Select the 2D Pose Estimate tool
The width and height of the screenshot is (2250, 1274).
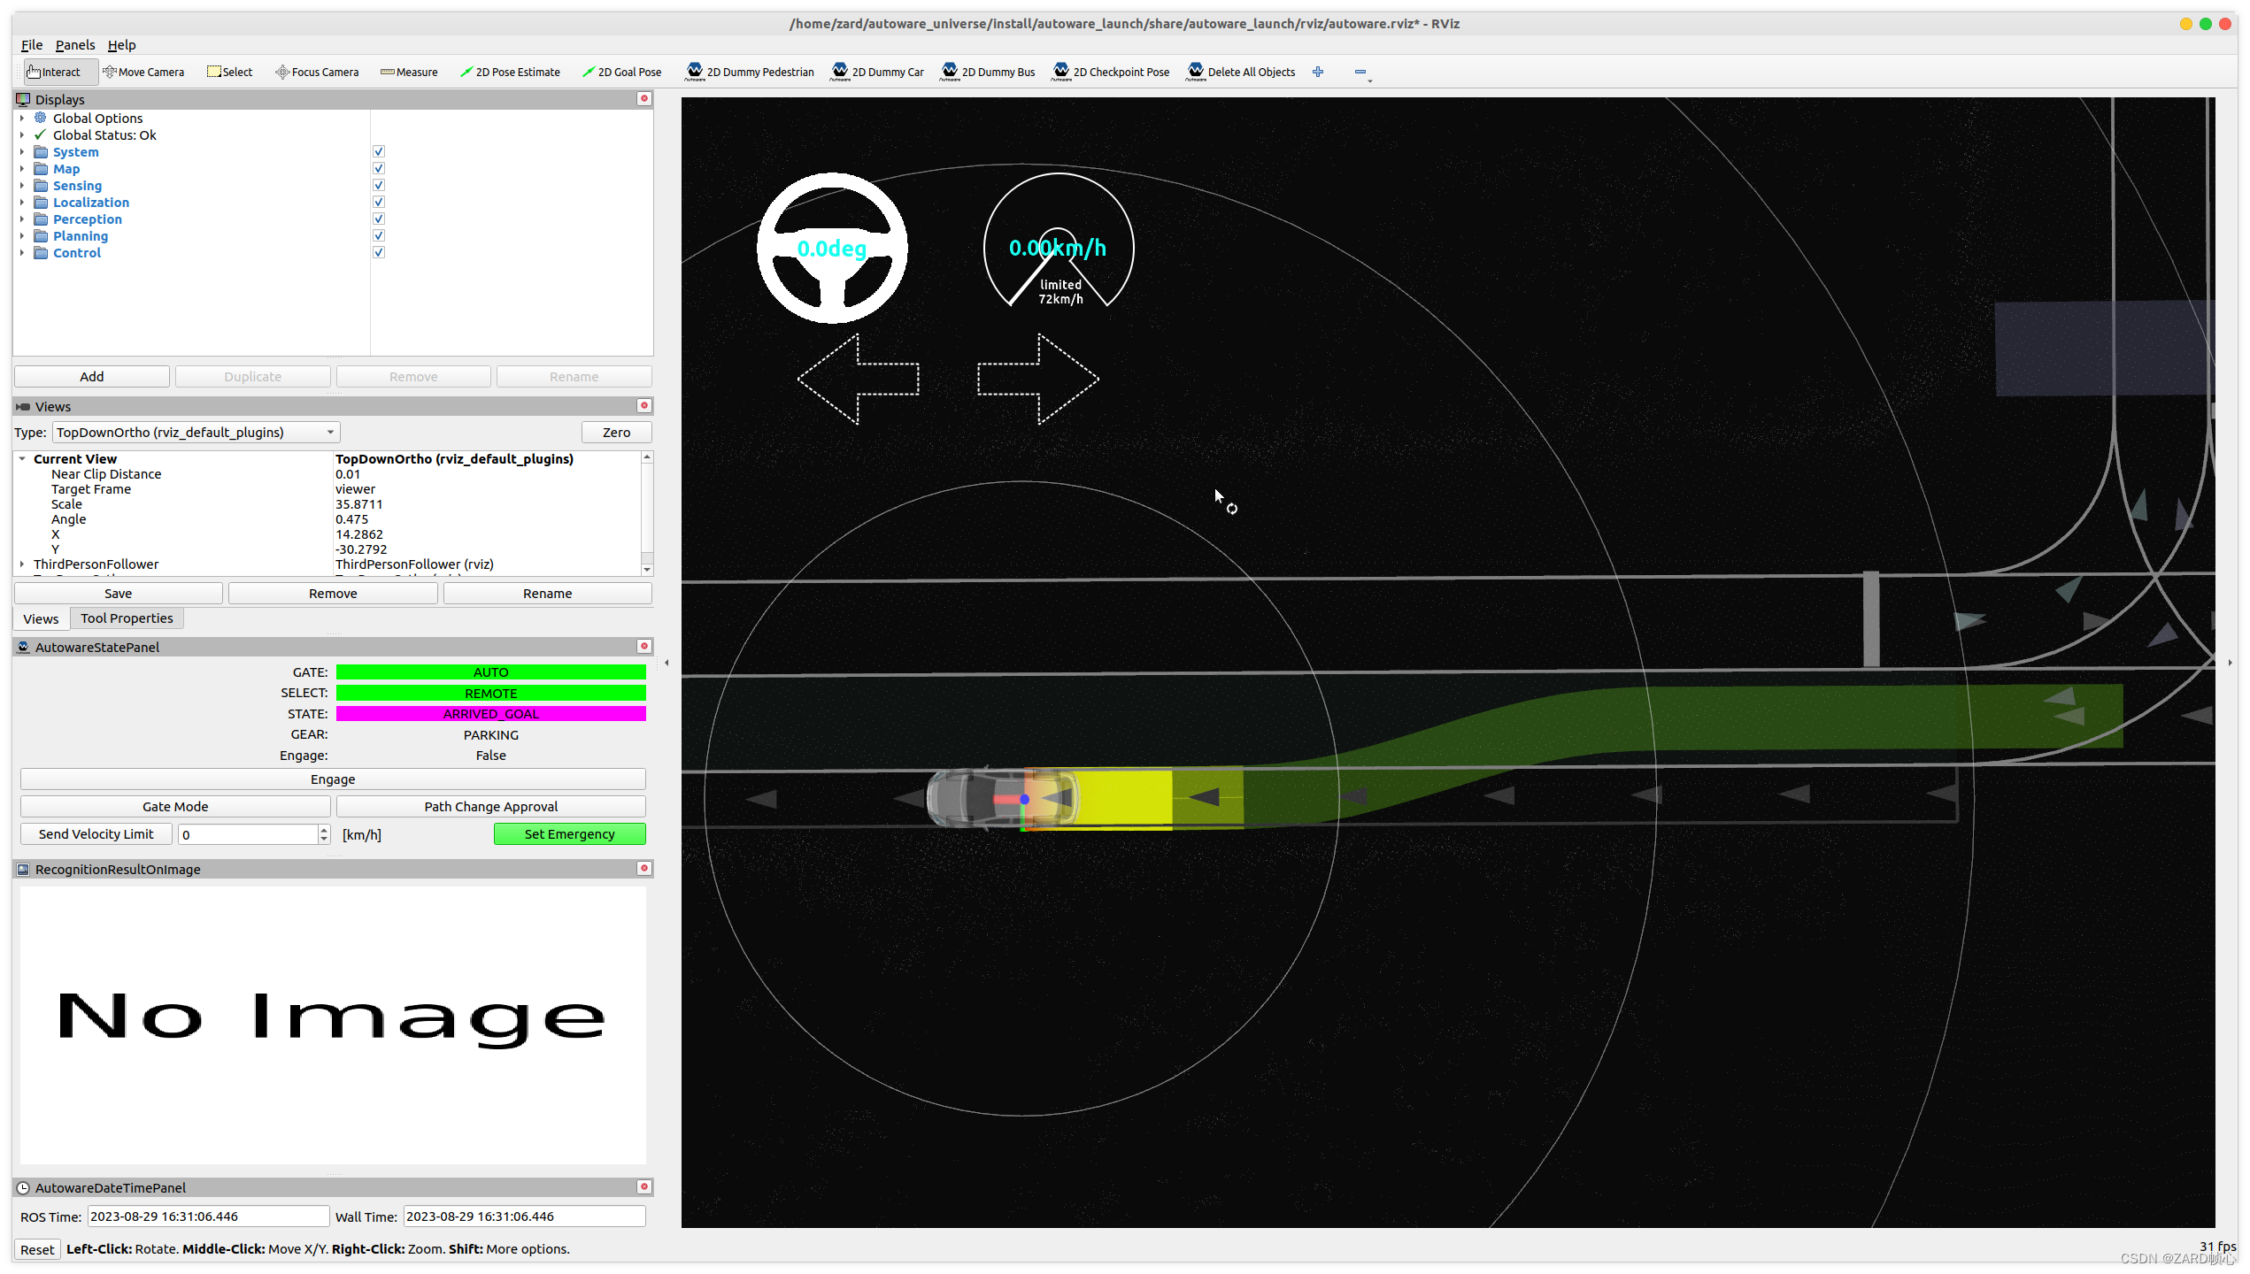[x=510, y=72]
